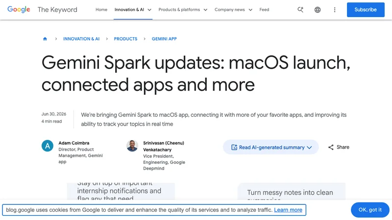Viewport: 392px width, 220px height.
Task: Expand the Products & platforms chevron
Action: click(205, 10)
